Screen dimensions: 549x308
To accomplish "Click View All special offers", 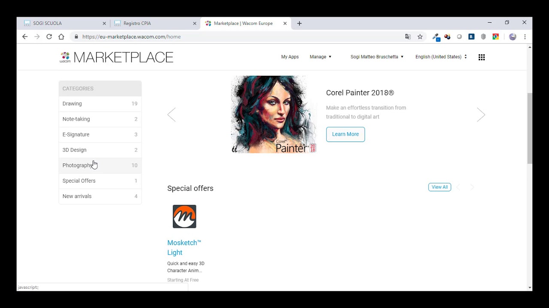I will coord(440,187).
